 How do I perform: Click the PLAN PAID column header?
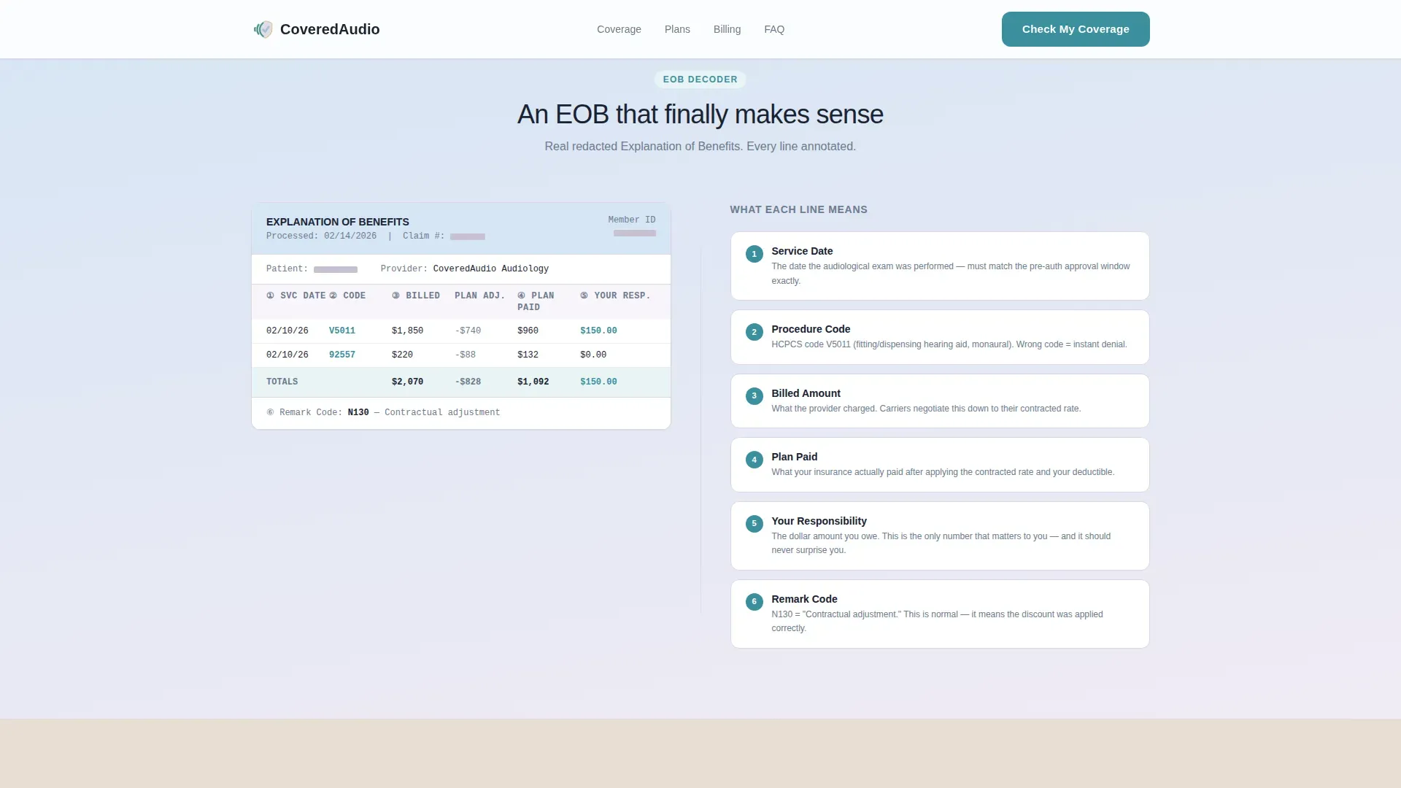coord(536,301)
